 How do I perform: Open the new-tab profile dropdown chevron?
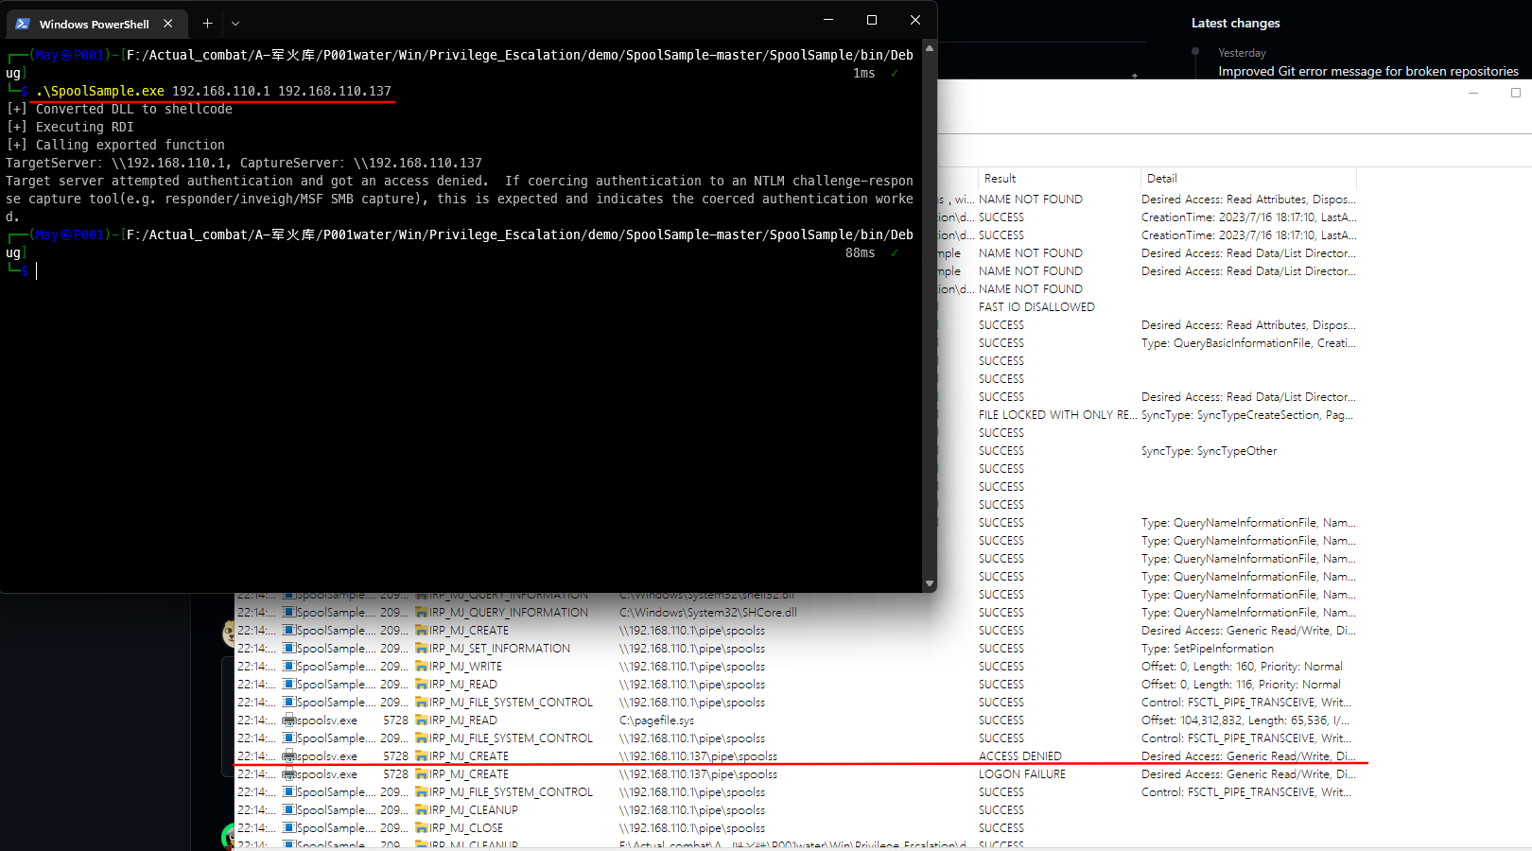point(235,24)
